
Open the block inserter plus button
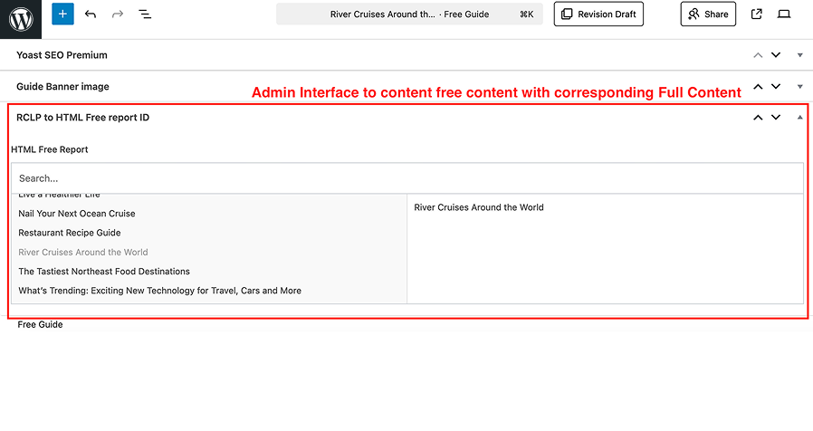(x=62, y=14)
